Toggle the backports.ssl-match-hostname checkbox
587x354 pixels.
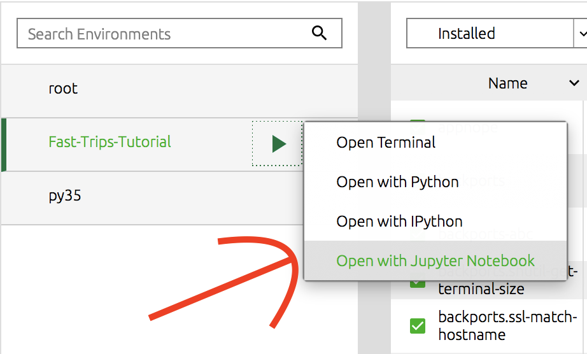click(417, 326)
